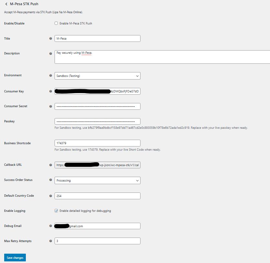This screenshot has width=270, height=263.
Task: Click the Callback URL help icon
Action: pos(50,165)
